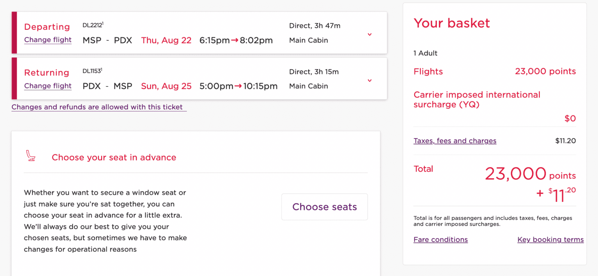Click the red accent bar beside Departing

pyautogui.click(x=13, y=33)
